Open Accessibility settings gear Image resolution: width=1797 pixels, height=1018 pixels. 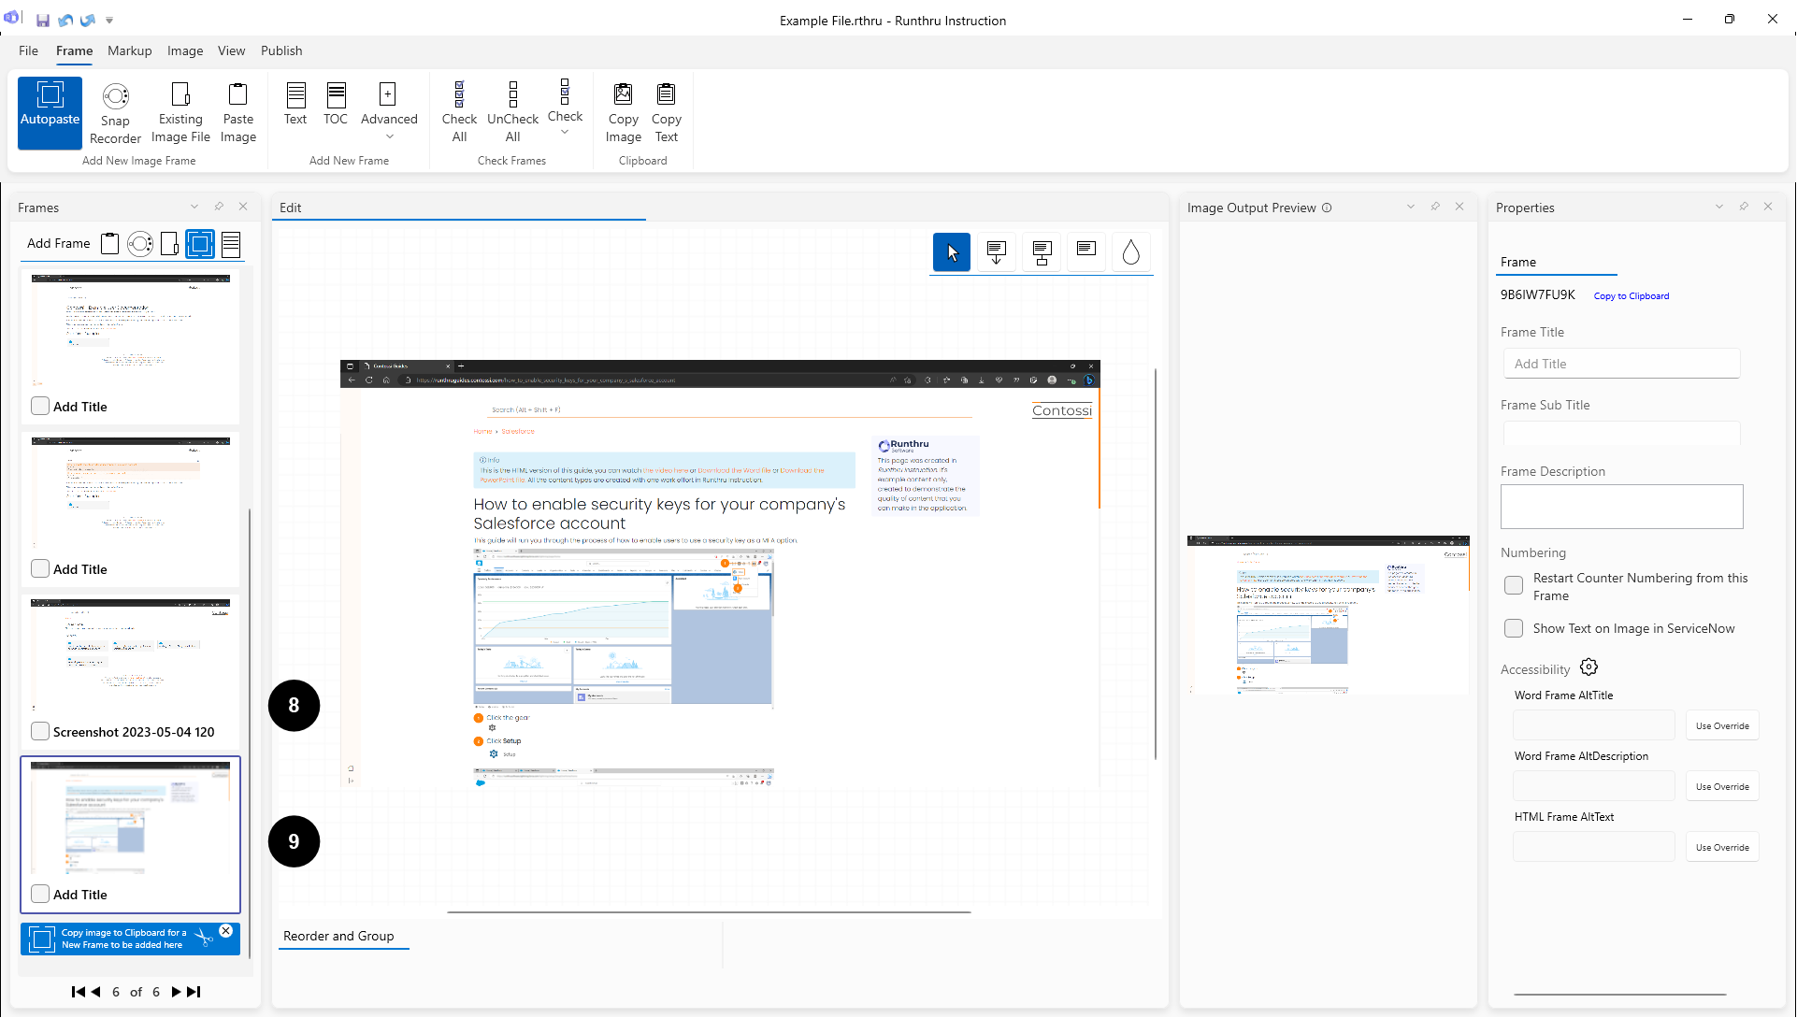(1589, 667)
